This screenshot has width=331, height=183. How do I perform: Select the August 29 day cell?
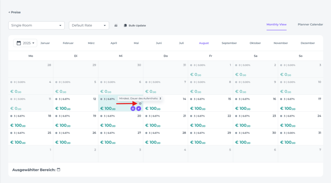click(x=210, y=137)
